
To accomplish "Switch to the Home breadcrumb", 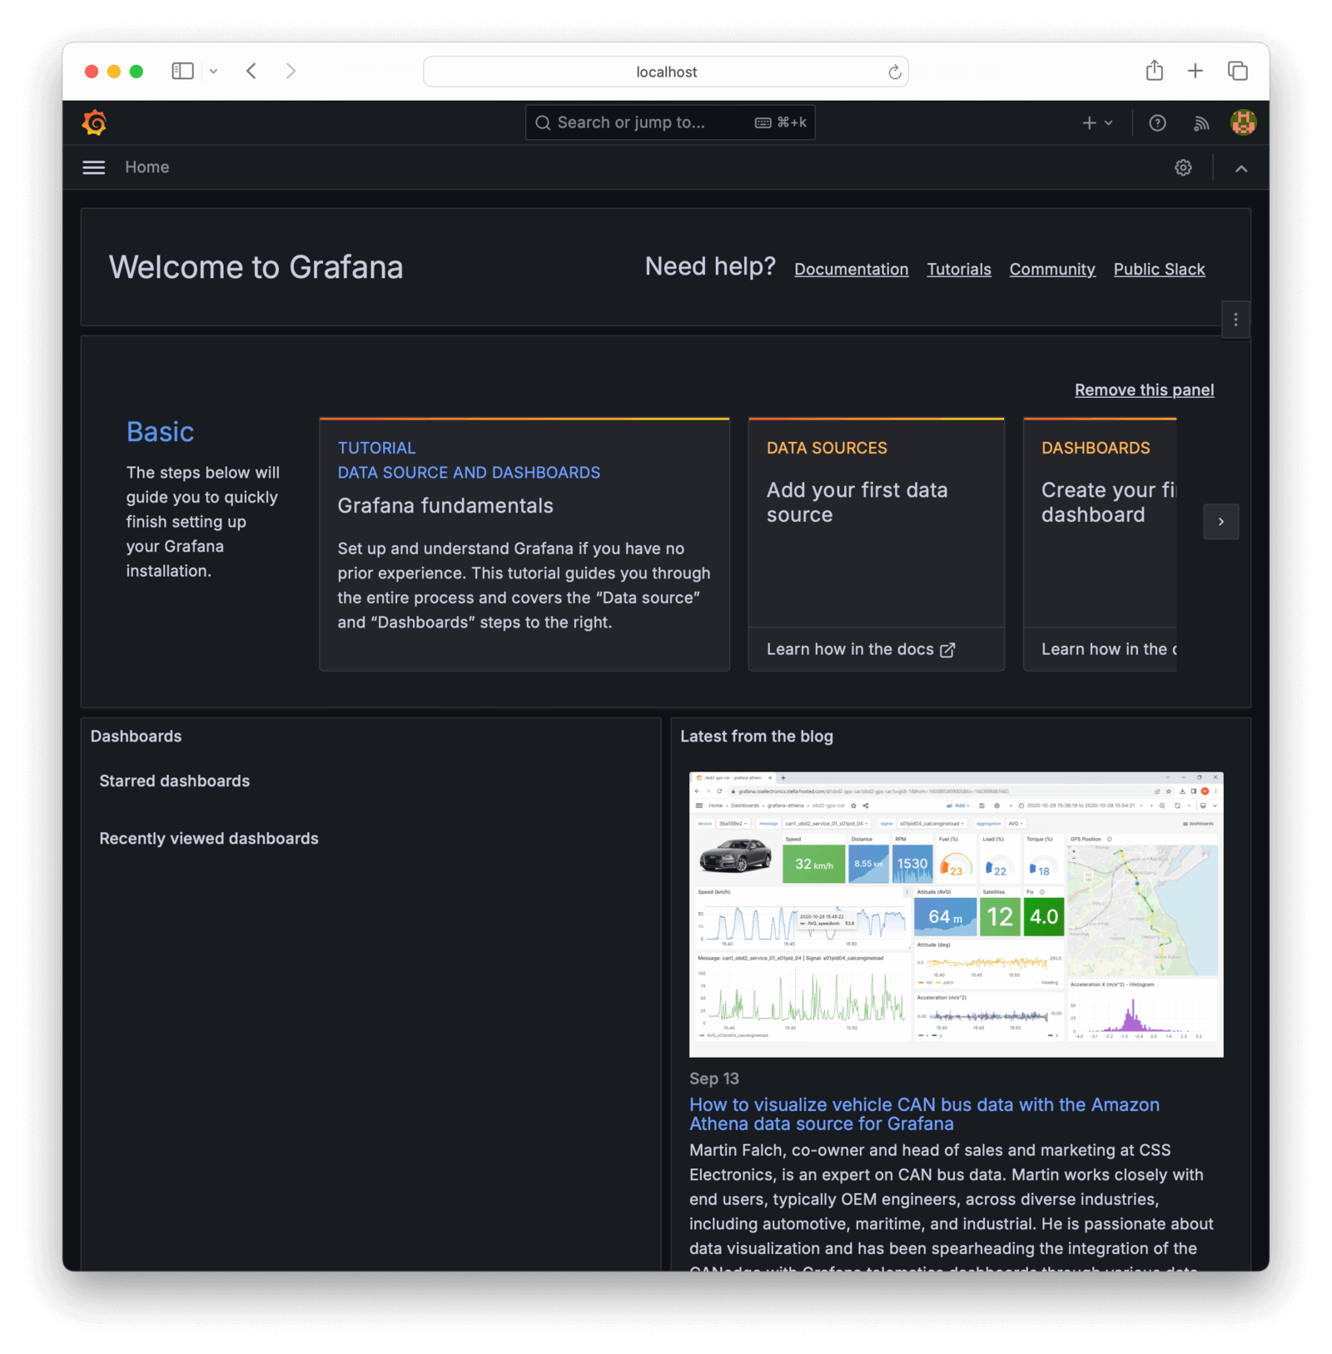I will [147, 167].
